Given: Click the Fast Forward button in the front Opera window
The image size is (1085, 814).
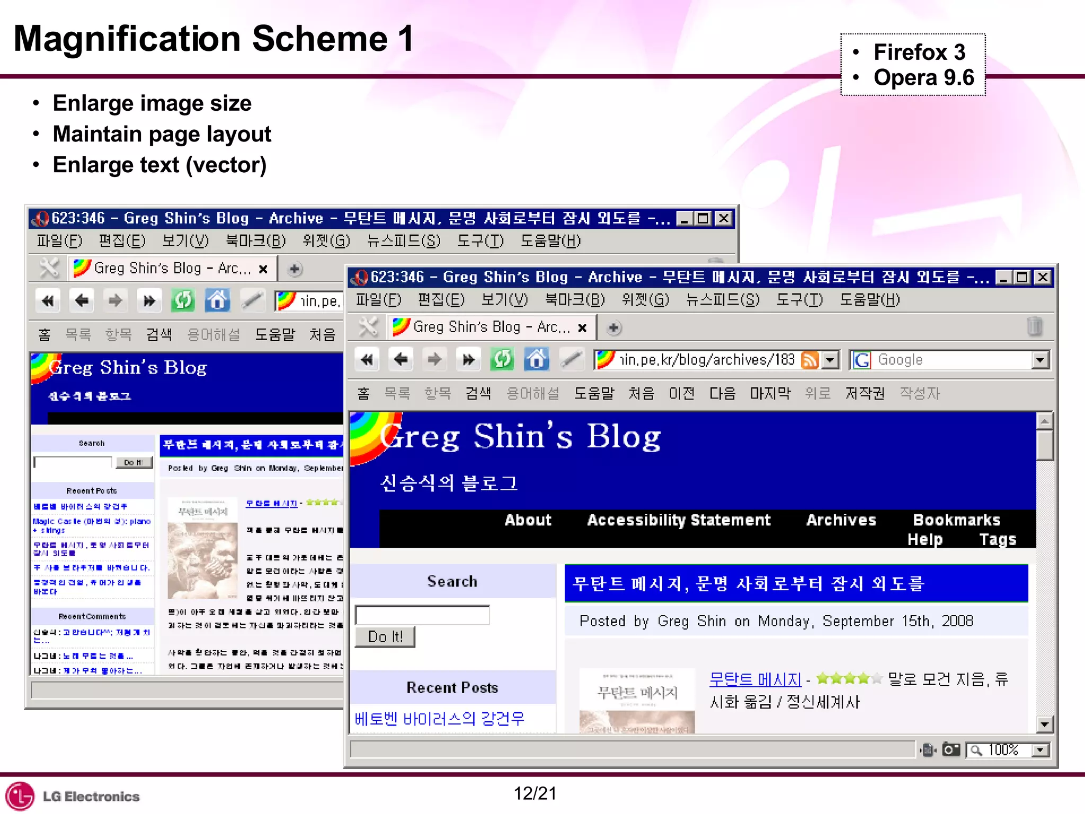Looking at the screenshot, I should (x=468, y=360).
